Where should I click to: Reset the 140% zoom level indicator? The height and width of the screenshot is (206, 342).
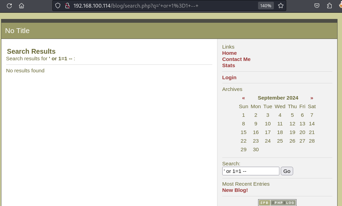coord(266,6)
